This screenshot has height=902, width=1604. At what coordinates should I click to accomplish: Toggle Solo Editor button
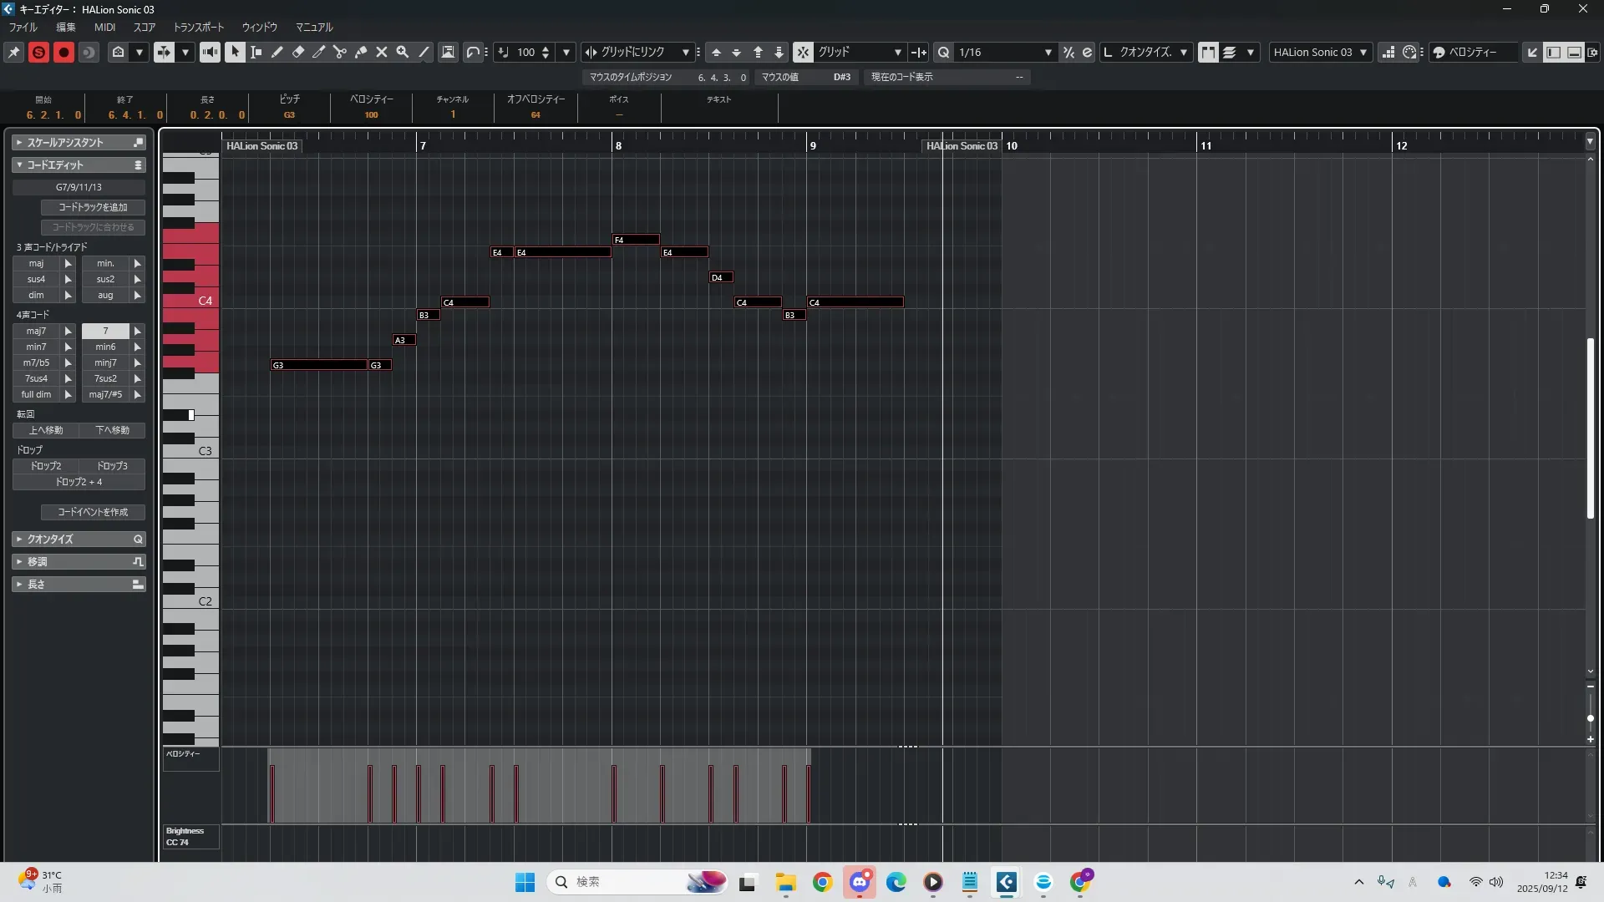[x=38, y=52]
